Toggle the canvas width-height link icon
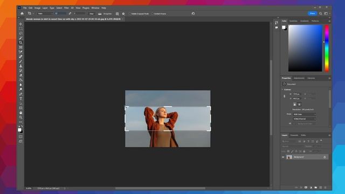 [x=285, y=96]
